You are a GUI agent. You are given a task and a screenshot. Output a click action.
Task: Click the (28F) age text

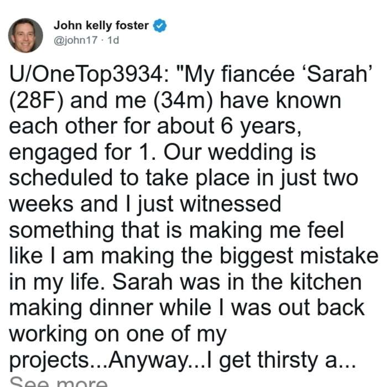tap(36, 101)
